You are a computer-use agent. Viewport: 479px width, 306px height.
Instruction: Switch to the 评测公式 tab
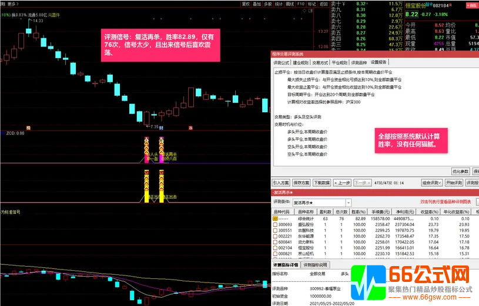pos(282,62)
